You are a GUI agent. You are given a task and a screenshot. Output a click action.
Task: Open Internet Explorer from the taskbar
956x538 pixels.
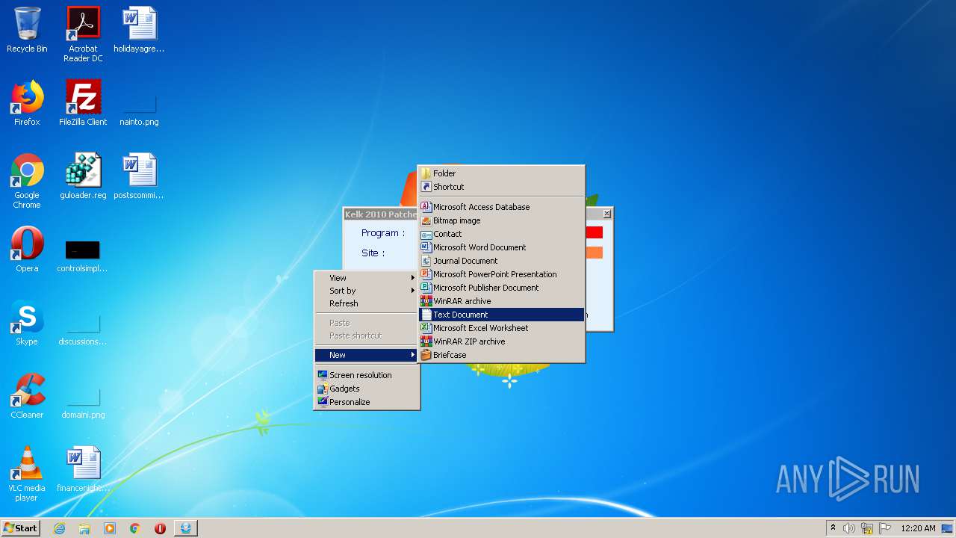click(59, 528)
